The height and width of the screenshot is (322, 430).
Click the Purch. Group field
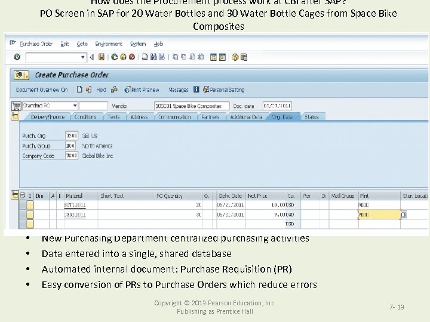(70, 145)
